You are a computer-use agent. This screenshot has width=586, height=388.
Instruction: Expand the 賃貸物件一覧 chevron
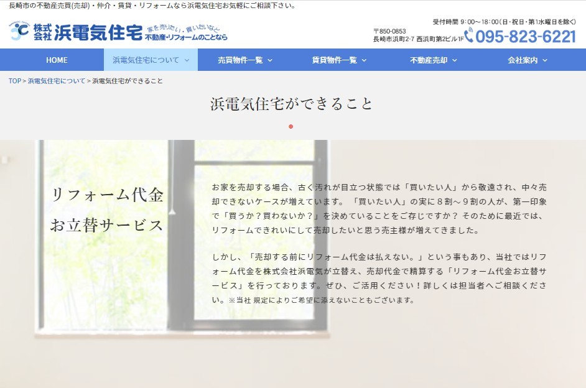(364, 60)
